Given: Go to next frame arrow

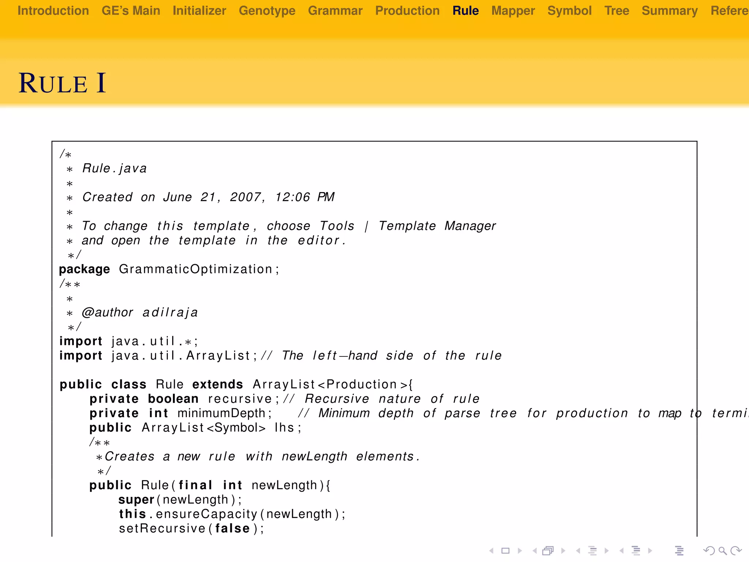Looking at the screenshot, I should (x=563, y=551).
